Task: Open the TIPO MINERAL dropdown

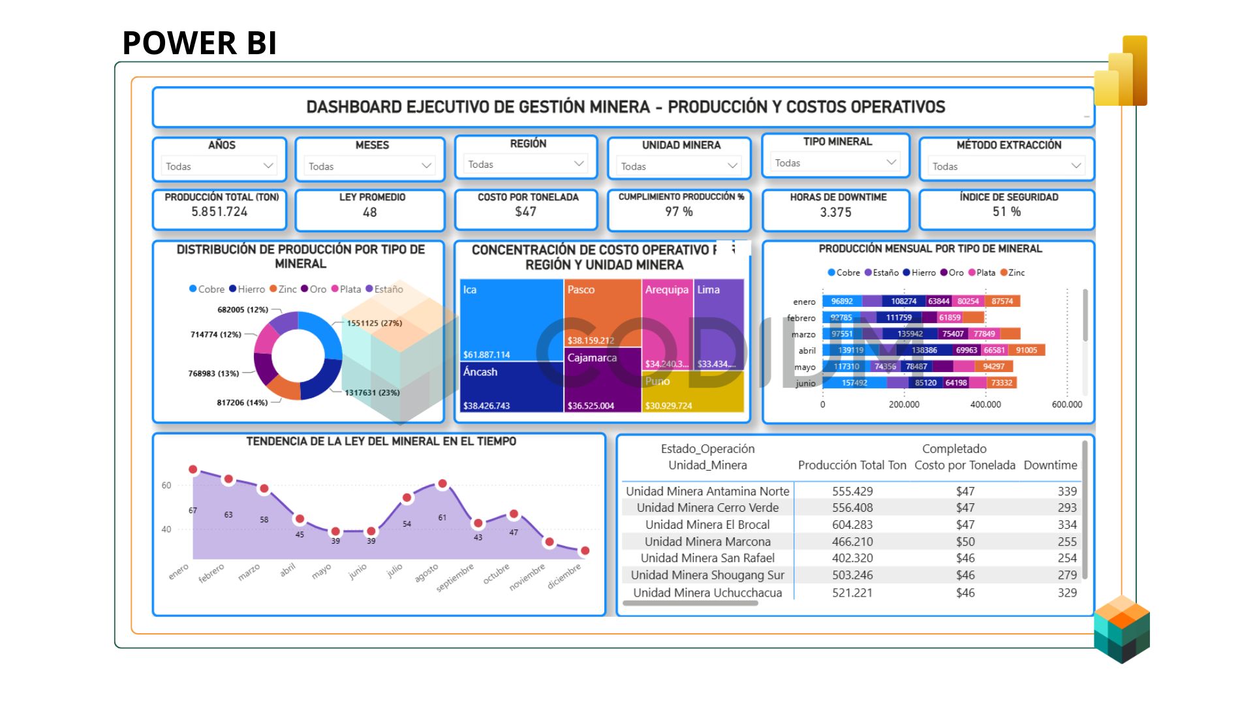Action: pos(836,163)
